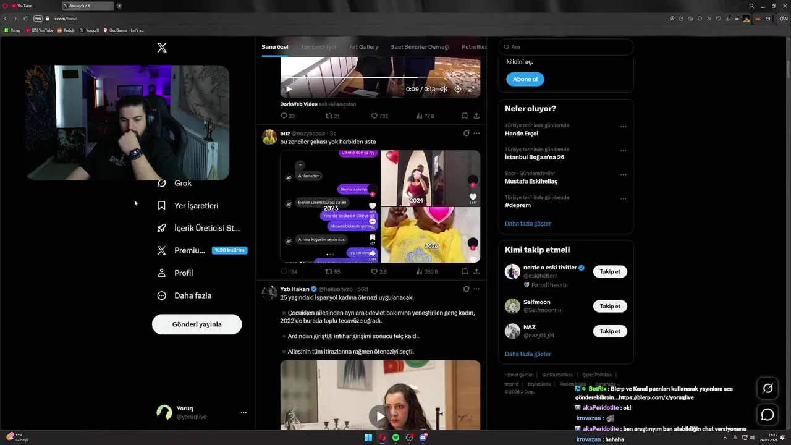Open the 2023 chat screenshot image
The height and width of the screenshot is (445, 791).
click(330, 206)
